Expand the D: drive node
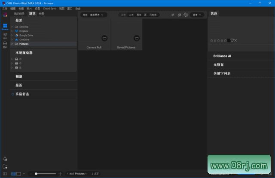The width and height of the screenshot is (275, 178). coord(12,63)
